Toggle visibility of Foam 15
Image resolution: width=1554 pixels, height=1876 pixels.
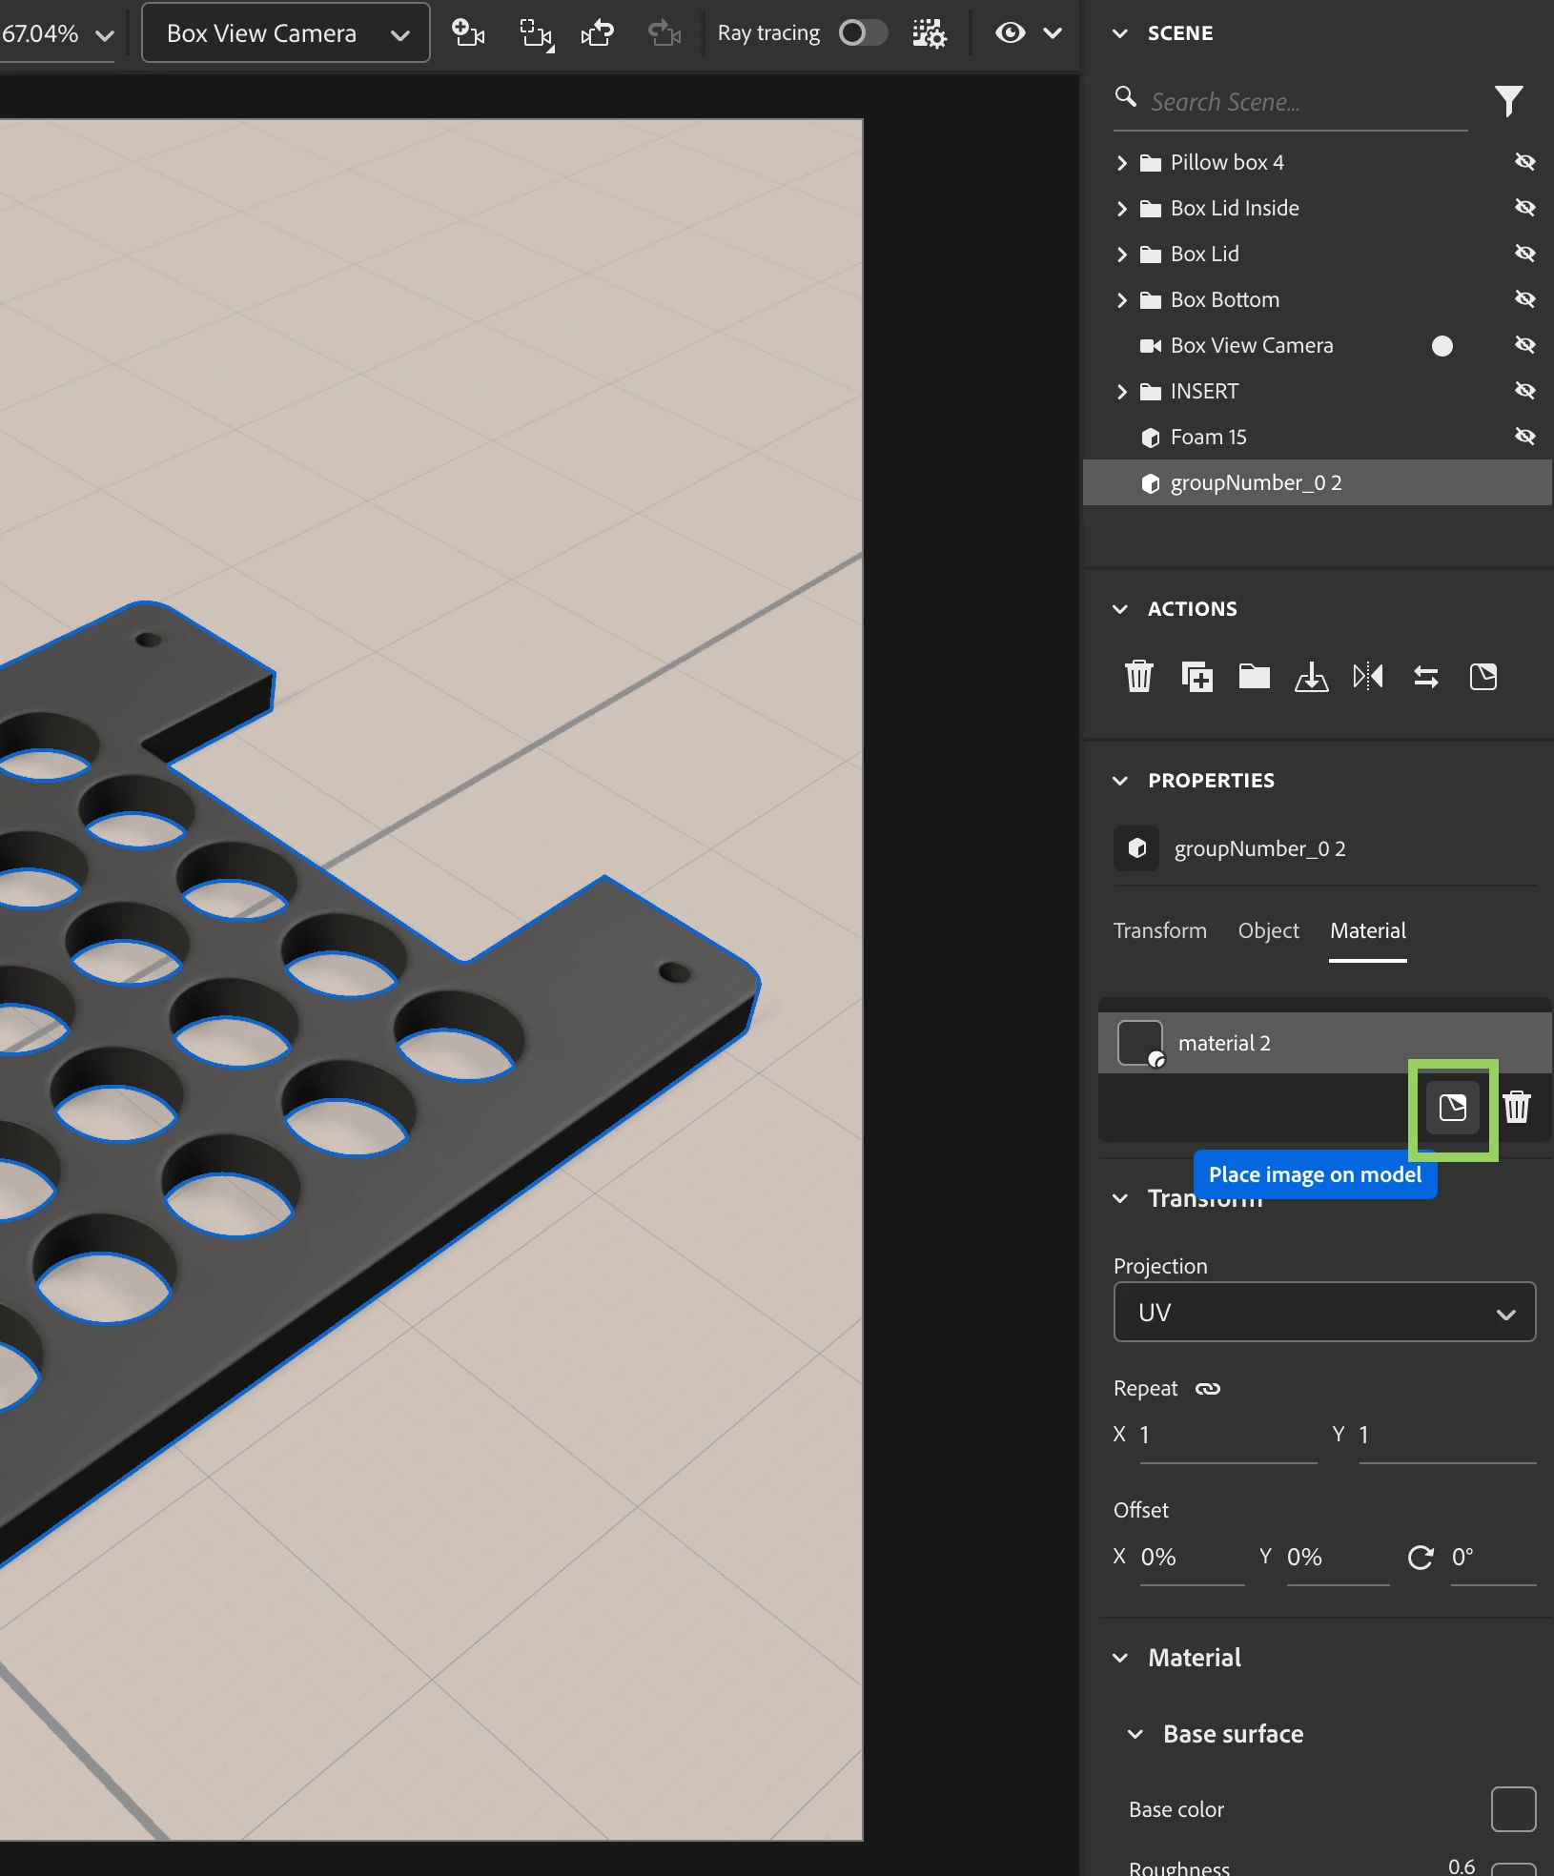[1525, 437]
